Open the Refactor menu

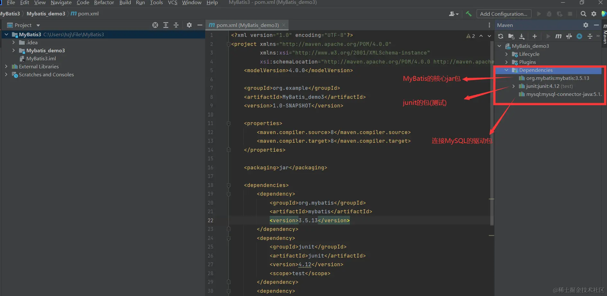(x=104, y=3)
